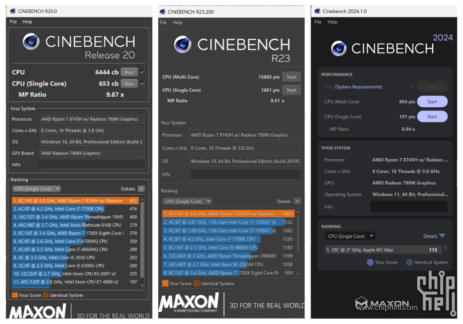Click the Identical System swatch in R20
This screenshot has height=324, width=463.
click(x=46, y=295)
